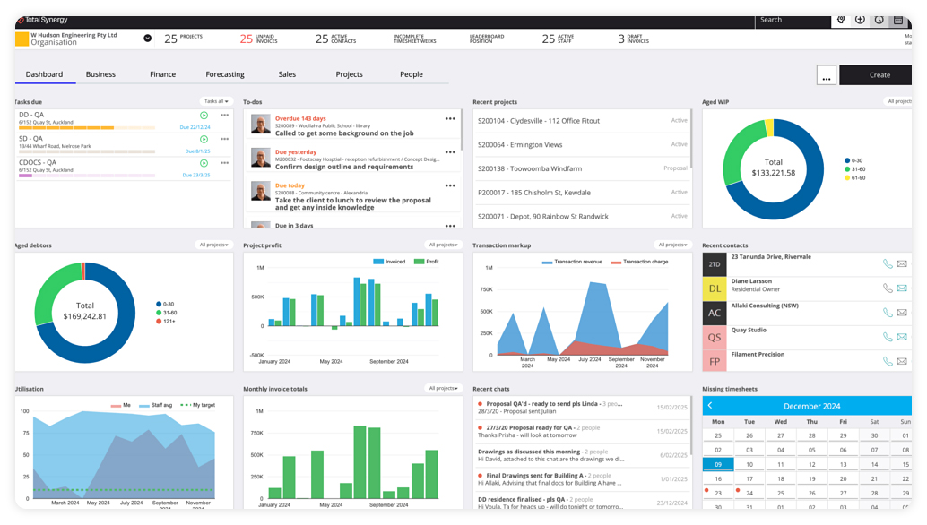Expand the organisation selector dropdown
Screen dimensions: 927x525
click(x=147, y=39)
